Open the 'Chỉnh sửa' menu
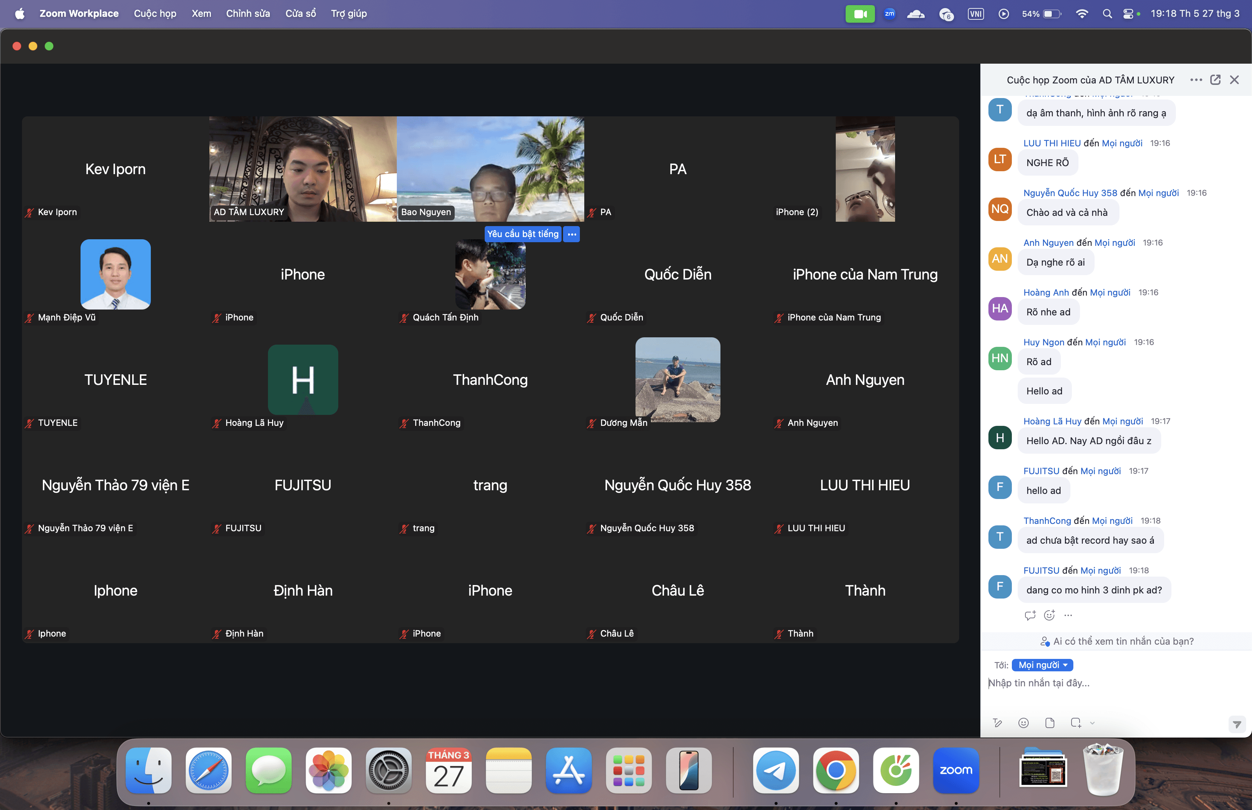1252x810 pixels. point(248,14)
